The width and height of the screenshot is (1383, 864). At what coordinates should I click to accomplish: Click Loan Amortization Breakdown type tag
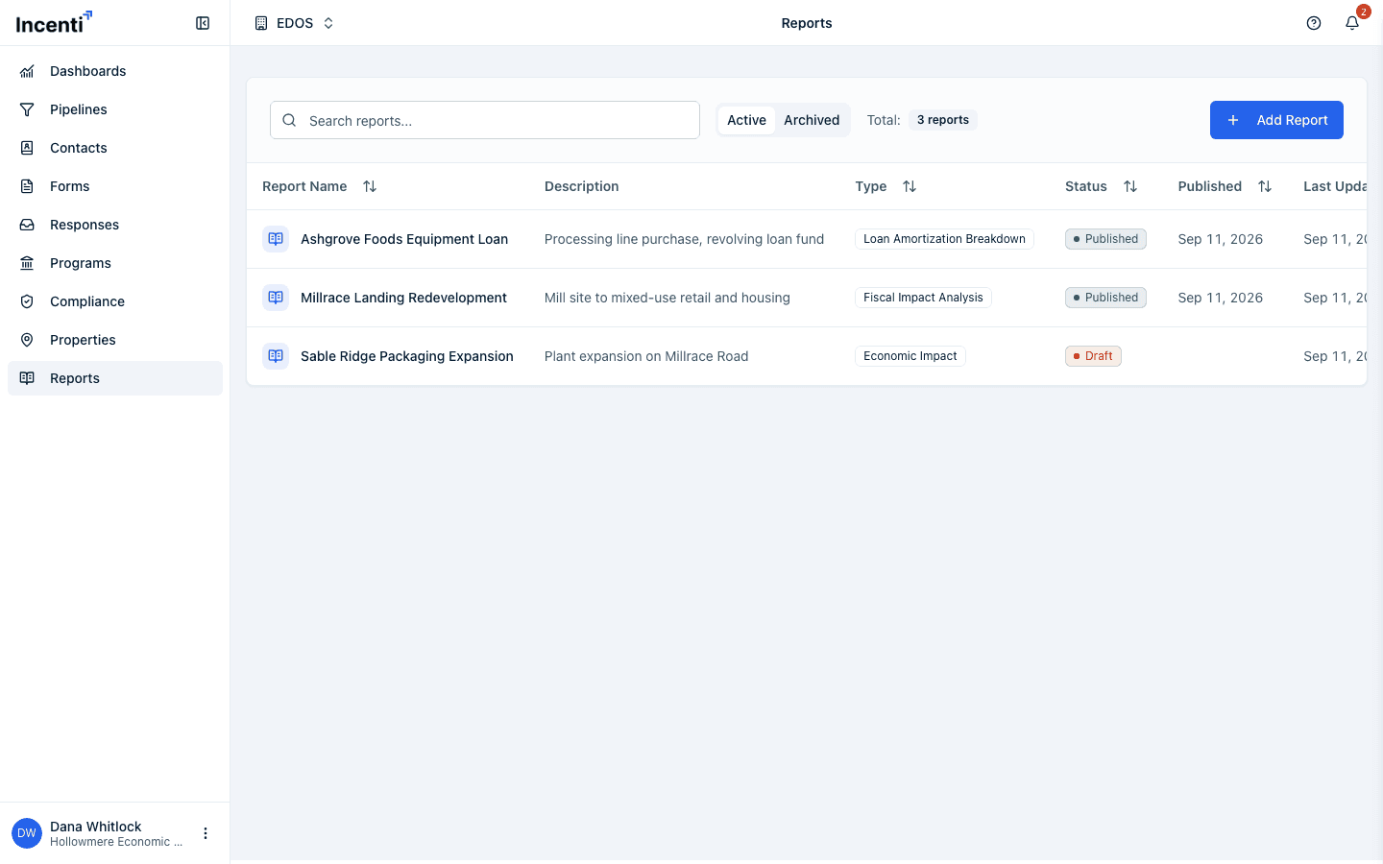944,239
